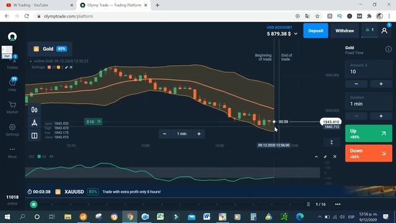Open the Settings gear in sidebar
Image resolution: width=396 pixels, height=223 pixels.
(12, 129)
